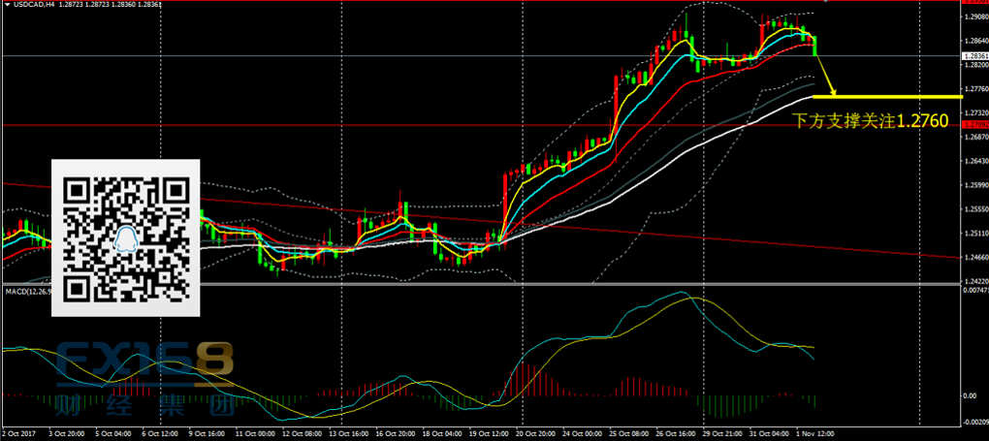Select the yellow downward arrow drawing
The width and height of the screenshot is (989, 441).
[x=826, y=77]
